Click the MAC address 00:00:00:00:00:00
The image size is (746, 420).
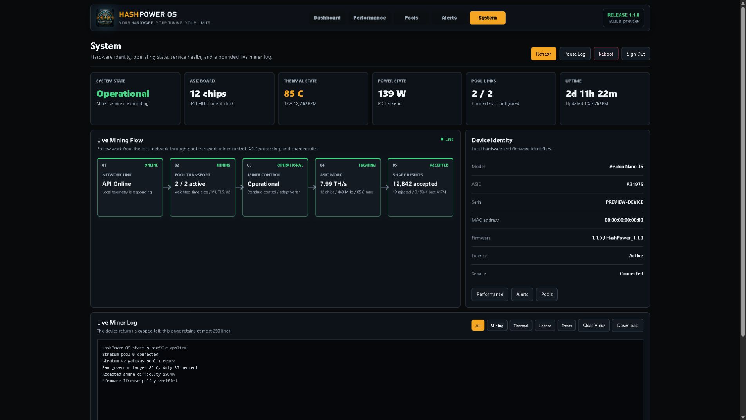[x=623, y=220]
